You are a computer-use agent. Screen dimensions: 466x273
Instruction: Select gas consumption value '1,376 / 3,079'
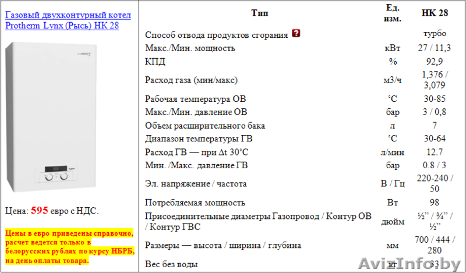point(435,80)
